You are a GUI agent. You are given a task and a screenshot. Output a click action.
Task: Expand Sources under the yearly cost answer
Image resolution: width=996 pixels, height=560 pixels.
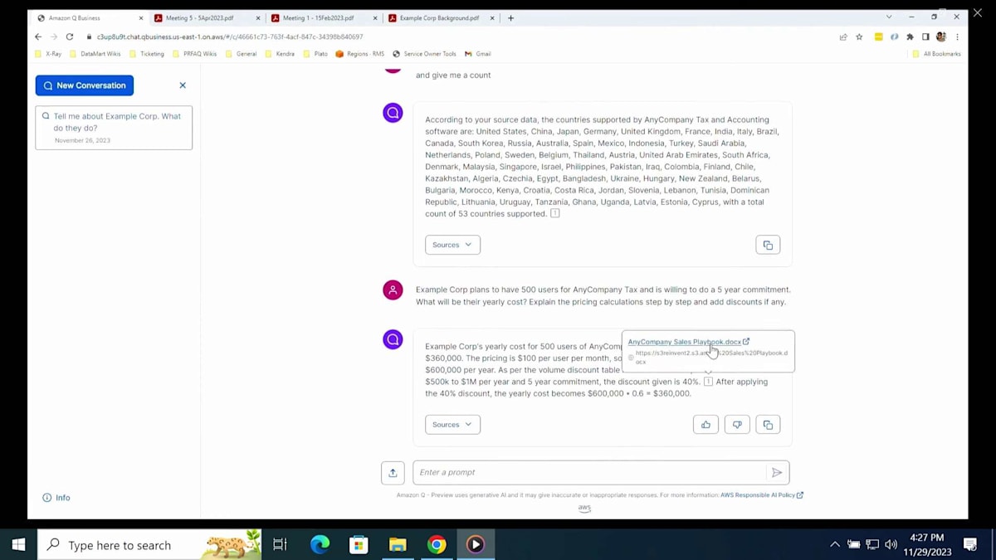pos(452,425)
